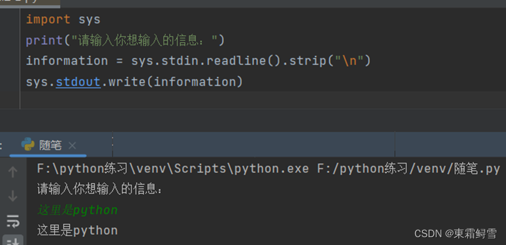Toggle the soft-wrap icon in the console toolbar

click(13, 221)
